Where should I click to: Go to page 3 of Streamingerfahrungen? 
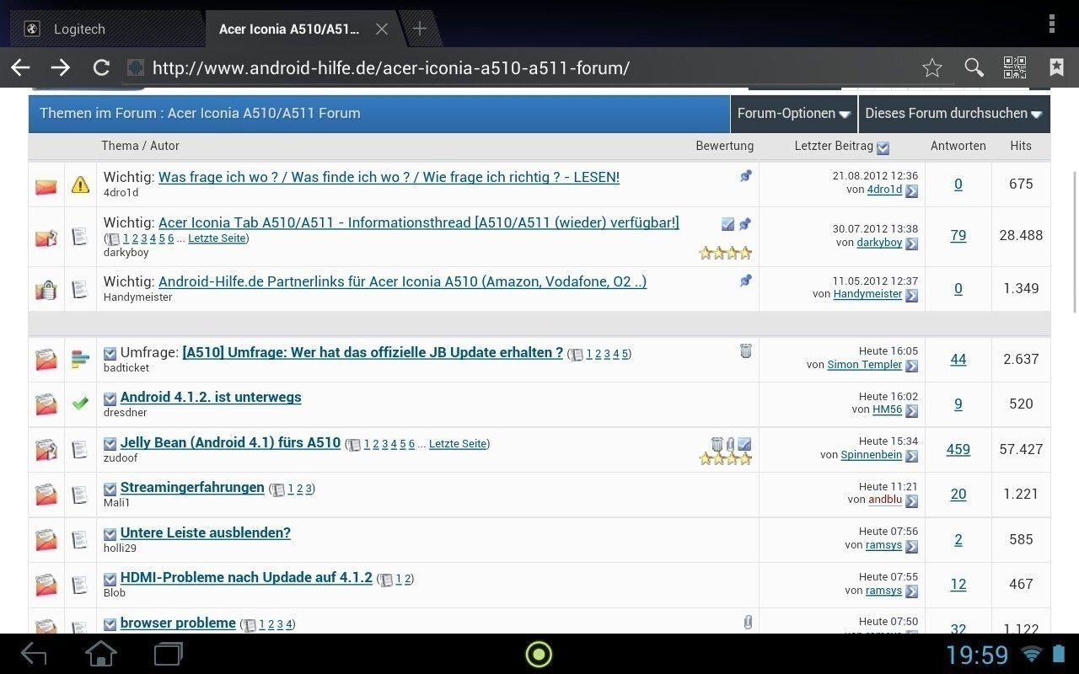309,489
